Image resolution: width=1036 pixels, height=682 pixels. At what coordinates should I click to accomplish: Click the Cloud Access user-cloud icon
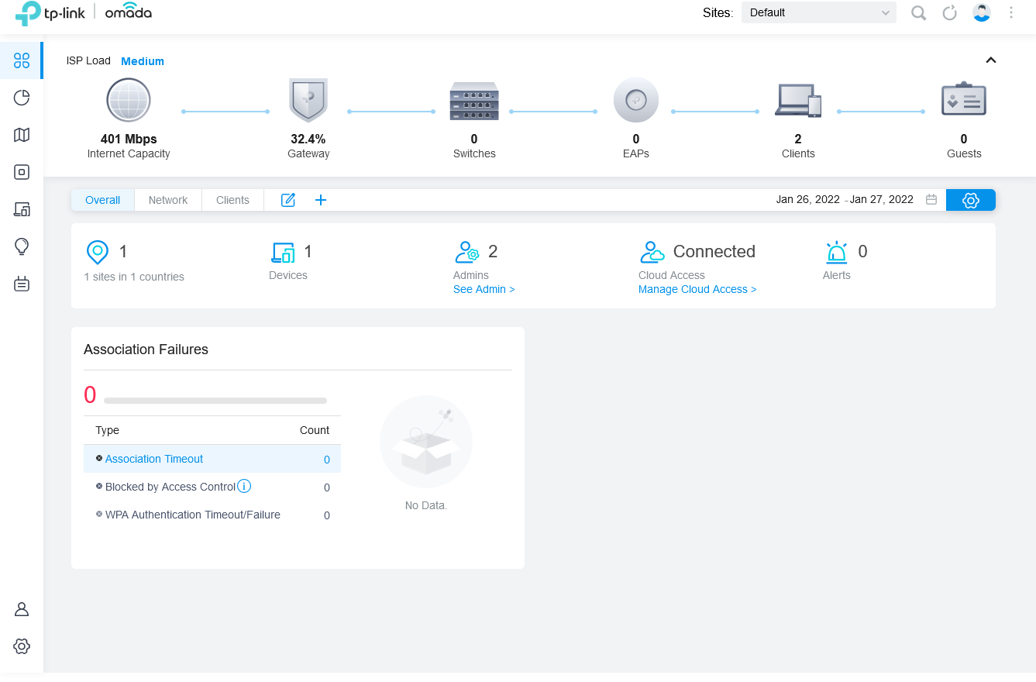(x=652, y=252)
